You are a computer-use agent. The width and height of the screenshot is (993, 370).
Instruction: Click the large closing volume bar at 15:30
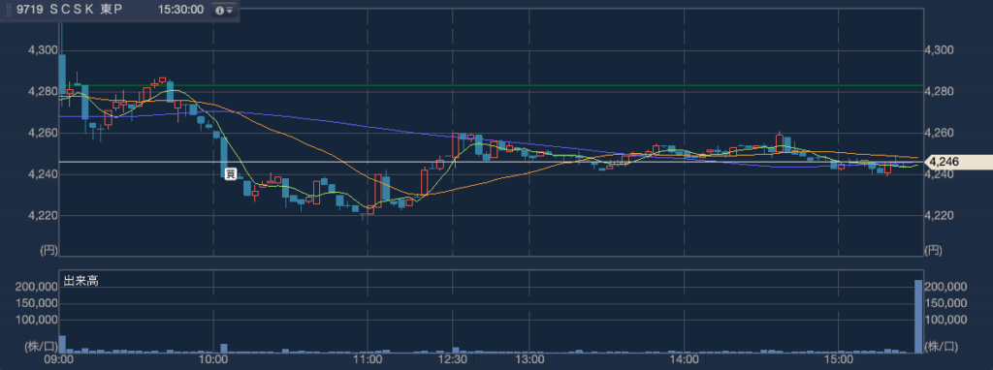[x=918, y=316]
